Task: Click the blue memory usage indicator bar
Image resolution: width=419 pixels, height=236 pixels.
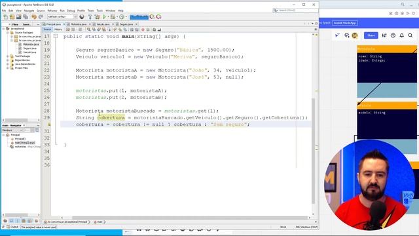Action: pyautogui.click(x=139, y=17)
